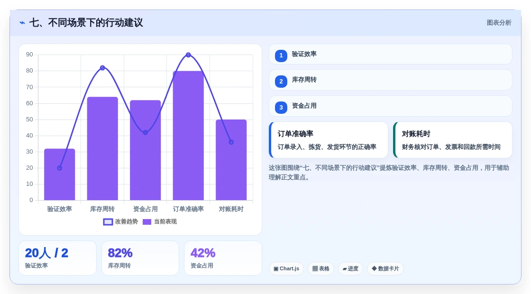Click the line point at 36 for 对账耗时
Viewport: 531px width, 294px height.
pyautogui.click(x=231, y=142)
